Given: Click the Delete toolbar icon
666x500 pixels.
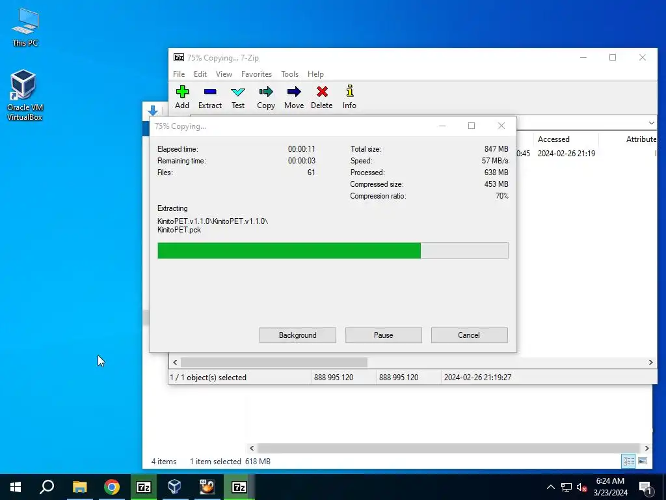Looking at the screenshot, I should pos(321,98).
